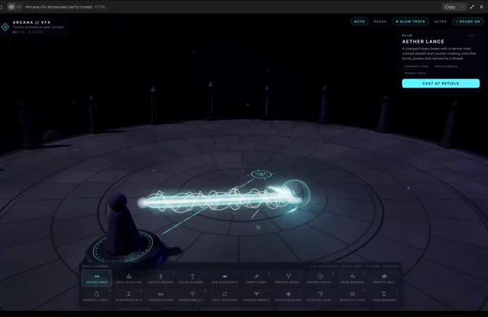Select the Prism Barrage spell icon
Screen dimensions: 488x317
352,278
